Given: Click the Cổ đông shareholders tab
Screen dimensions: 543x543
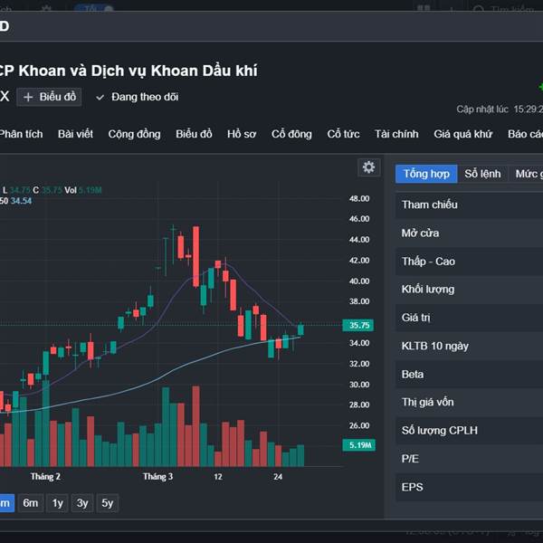Looking at the screenshot, I should click(x=291, y=134).
